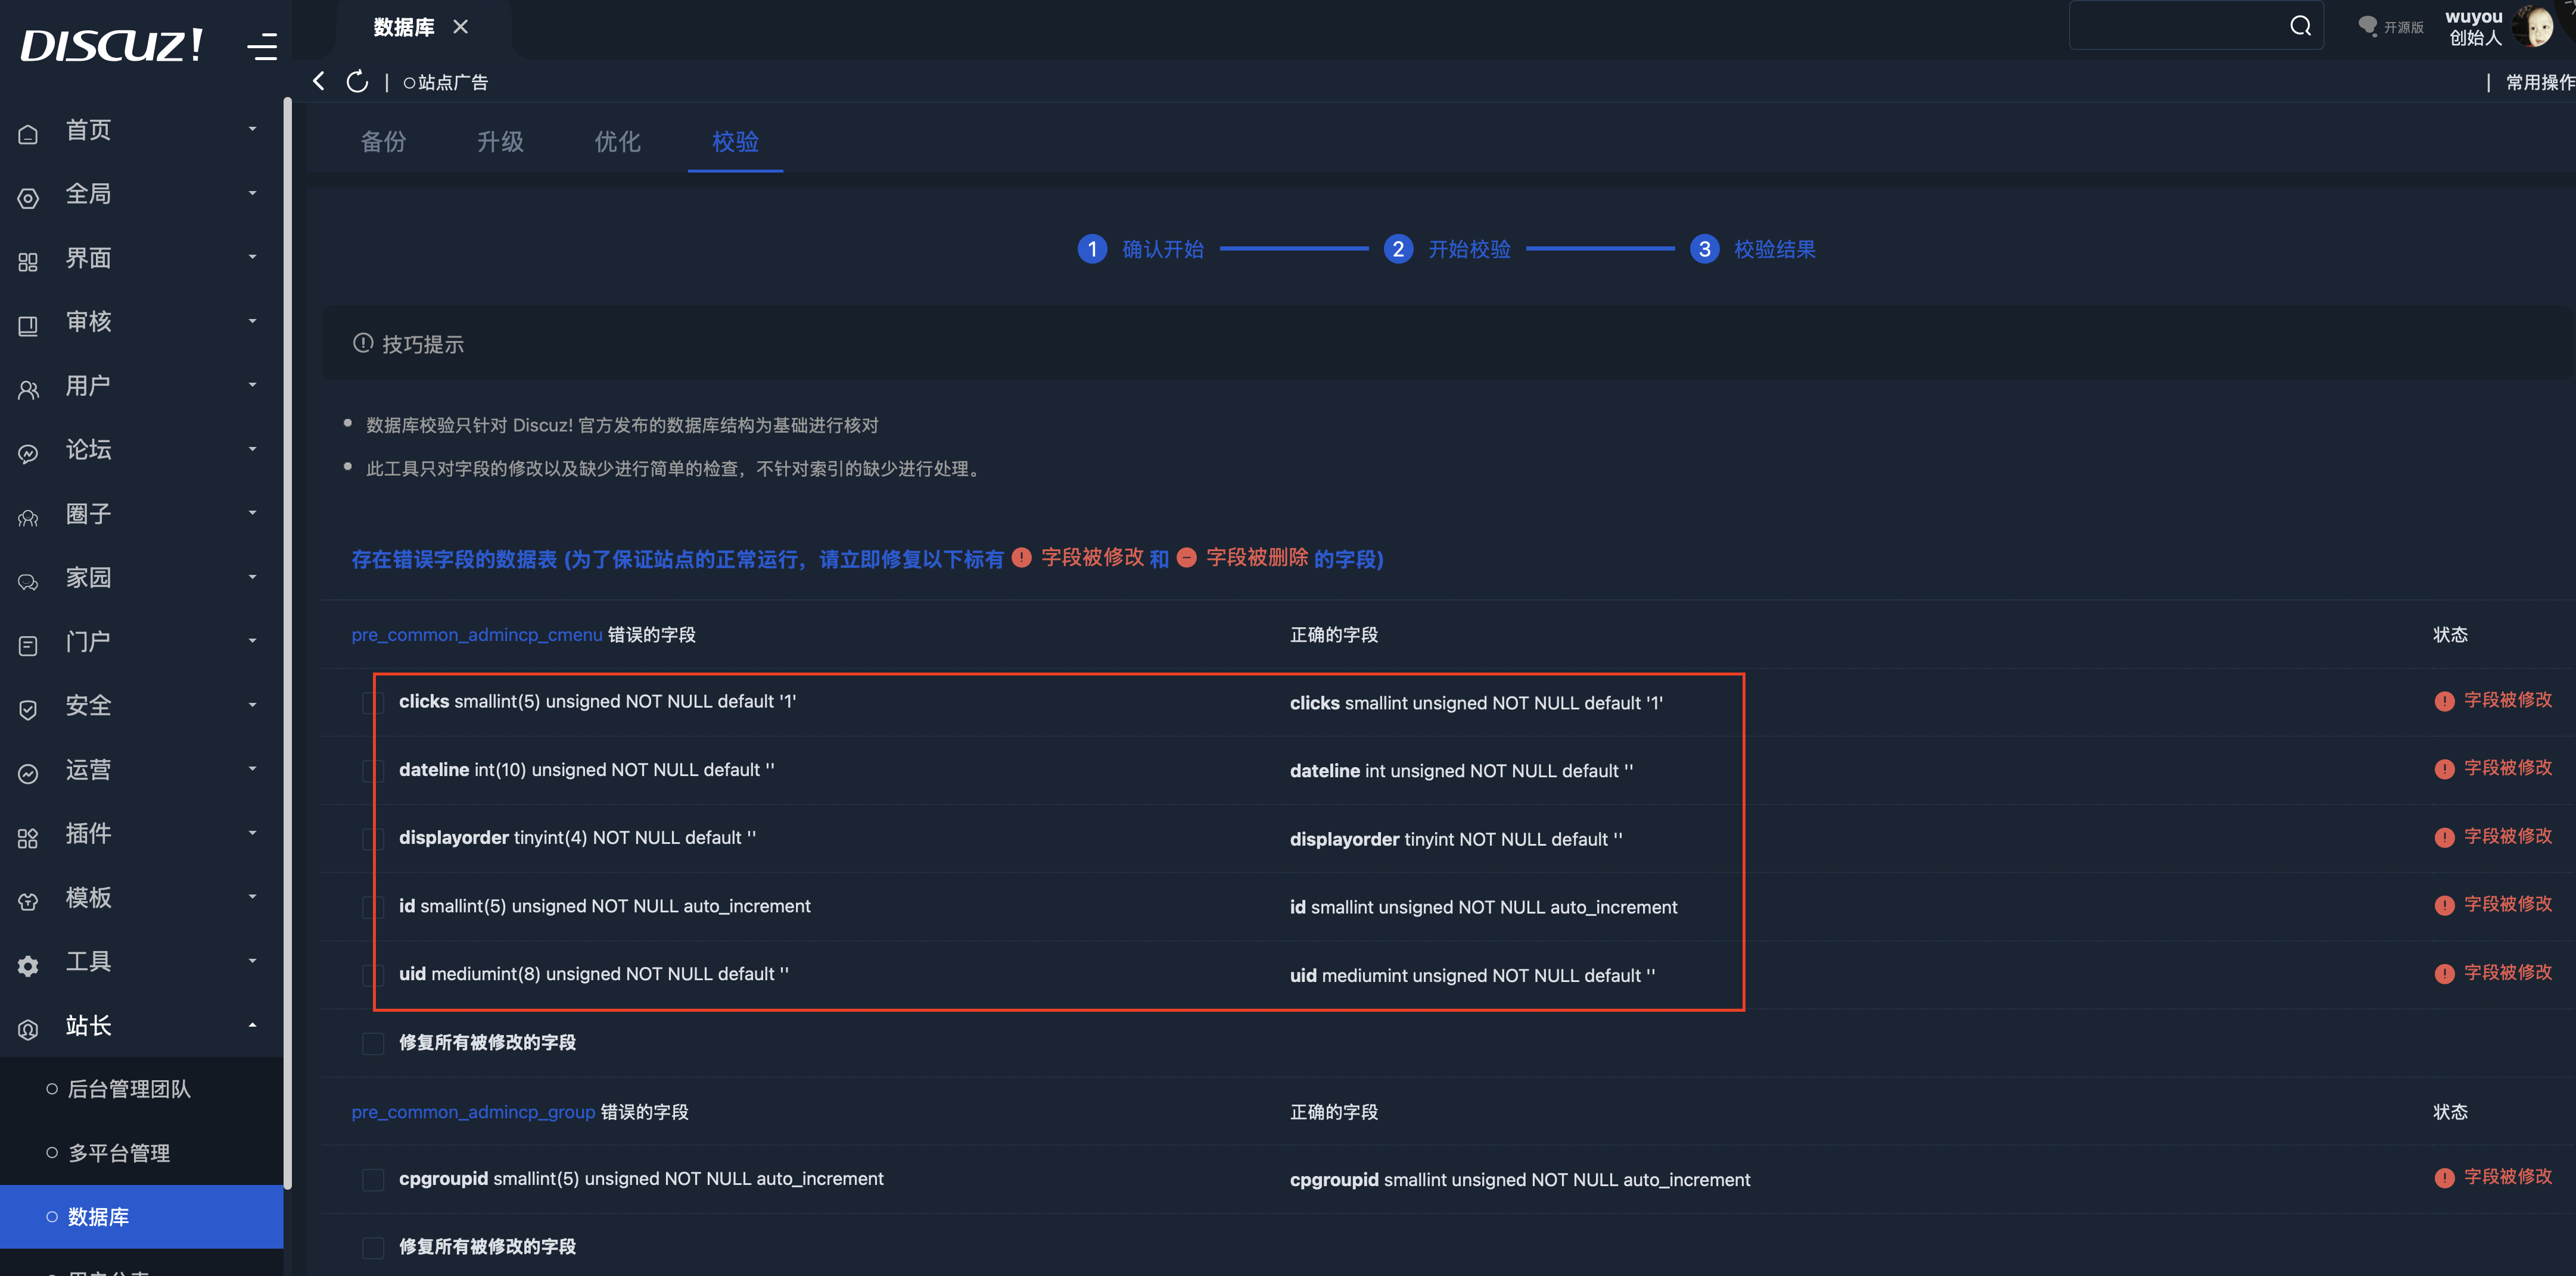Collapse the 站长 sidebar menu arrow

coord(252,1025)
